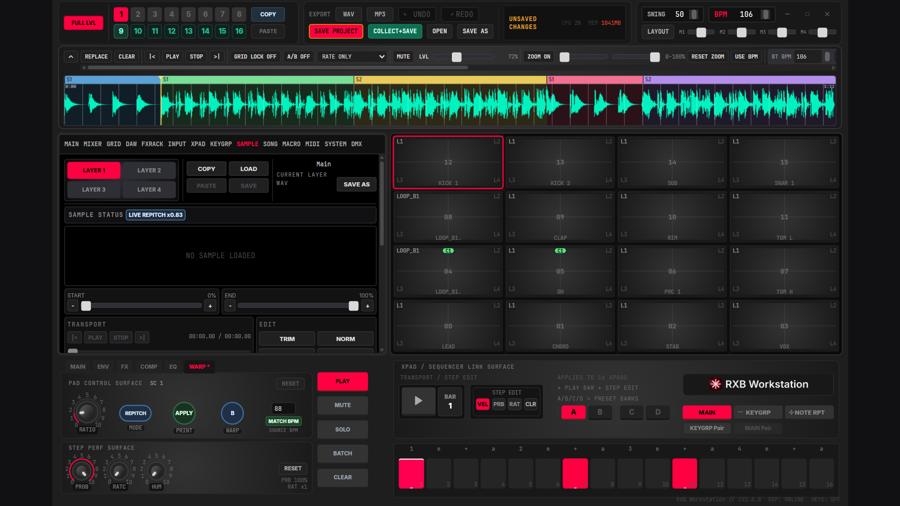Adjust the M1 macro slider

point(701,32)
